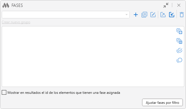Viewport: 186px width, 109px height.
Task: Deselect all phases with empty circle icon
Action: (x=179, y=60)
